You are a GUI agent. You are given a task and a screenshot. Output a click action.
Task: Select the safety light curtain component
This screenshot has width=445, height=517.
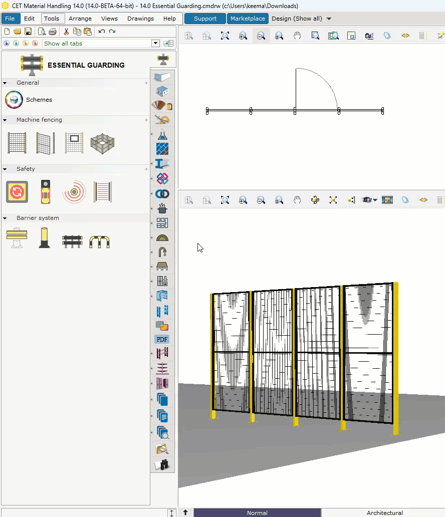pyautogui.click(x=103, y=191)
